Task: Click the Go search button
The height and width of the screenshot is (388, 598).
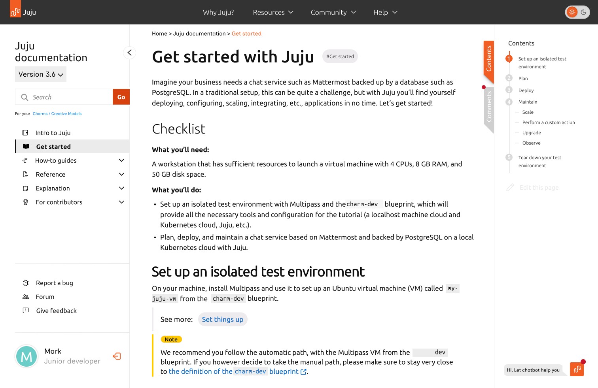Action: coord(121,97)
